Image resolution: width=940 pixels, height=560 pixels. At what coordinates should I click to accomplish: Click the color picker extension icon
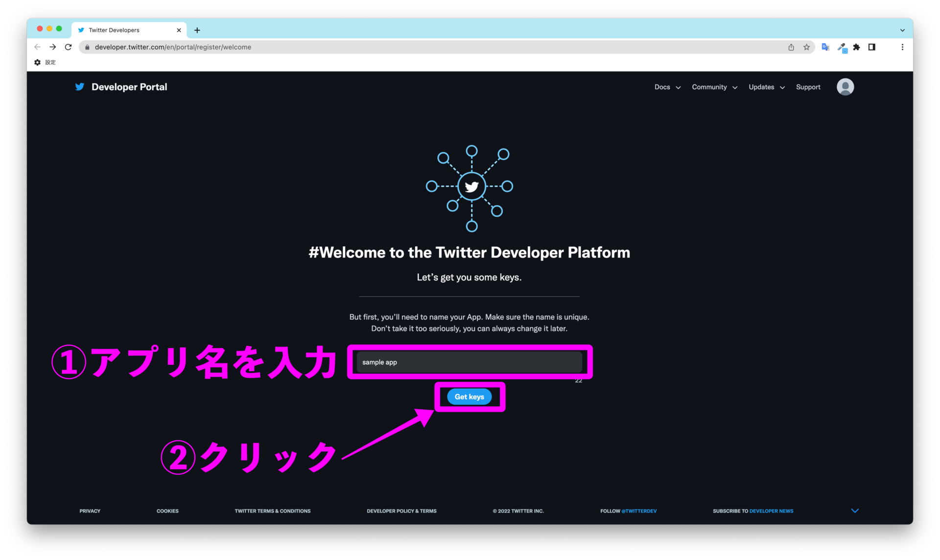(842, 47)
